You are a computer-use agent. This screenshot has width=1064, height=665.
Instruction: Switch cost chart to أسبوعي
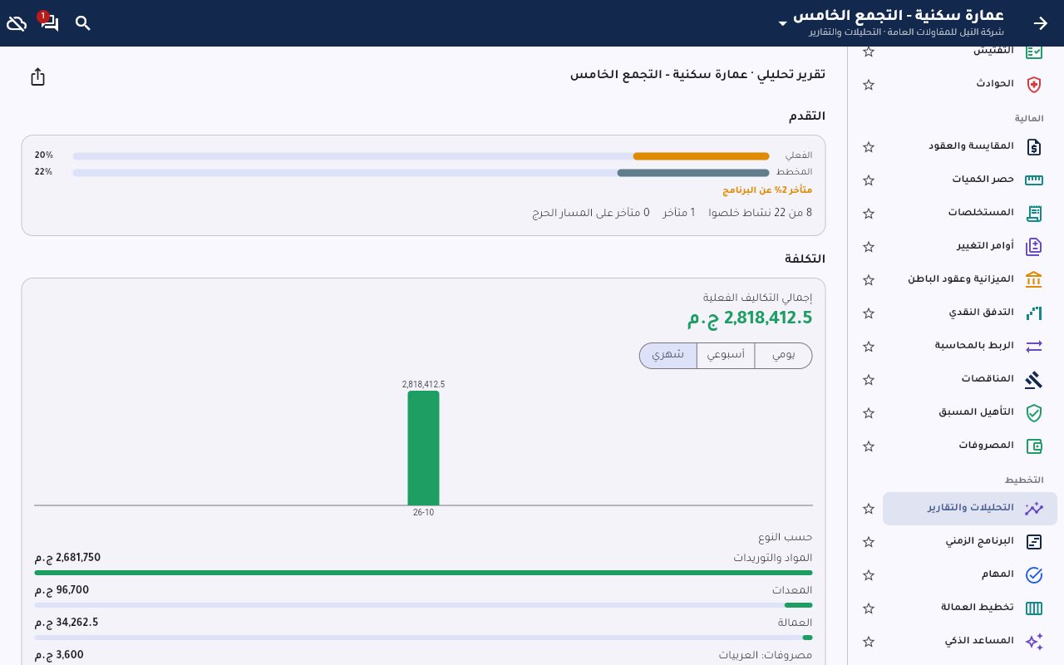[x=726, y=355]
